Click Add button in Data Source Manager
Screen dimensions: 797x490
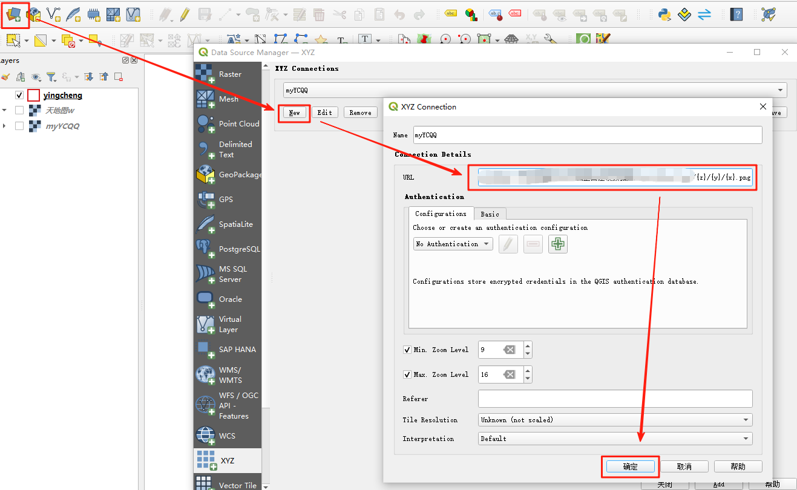pos(718,485)
